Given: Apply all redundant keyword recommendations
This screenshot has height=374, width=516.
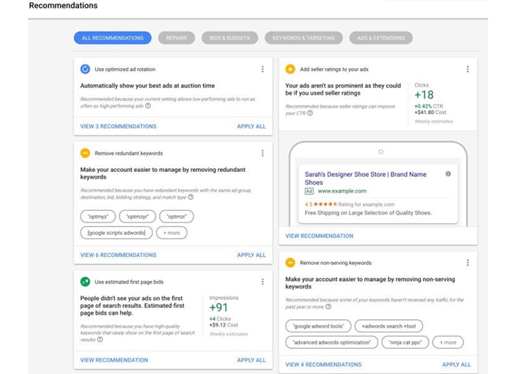Looking at the screenshot, I should tap(251, 255).
